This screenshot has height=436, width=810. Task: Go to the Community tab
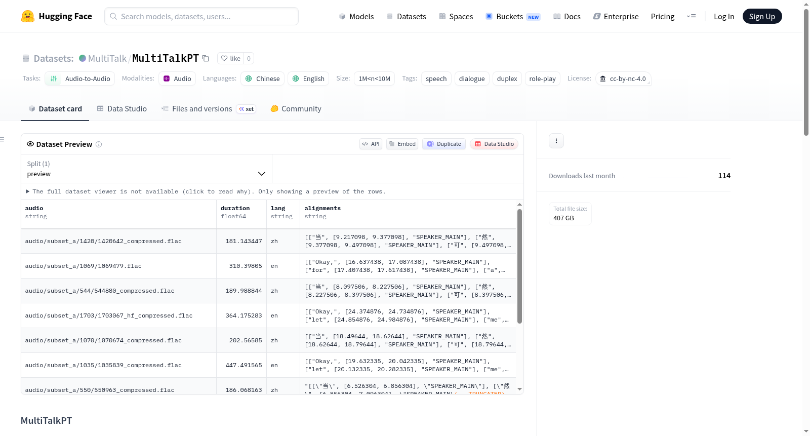(296, 109)
